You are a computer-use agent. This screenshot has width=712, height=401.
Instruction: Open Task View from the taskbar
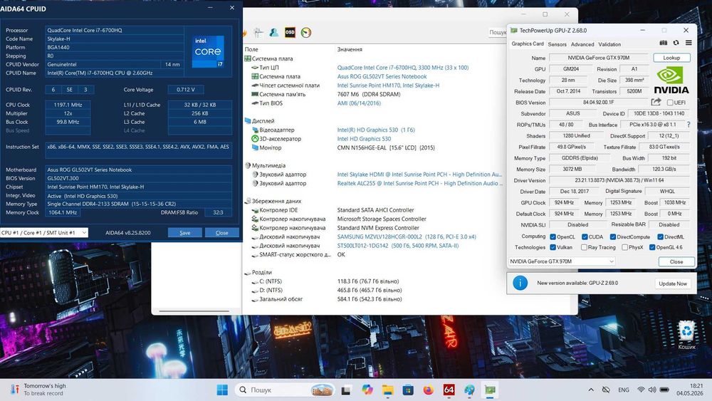click(x=346, y=390)
